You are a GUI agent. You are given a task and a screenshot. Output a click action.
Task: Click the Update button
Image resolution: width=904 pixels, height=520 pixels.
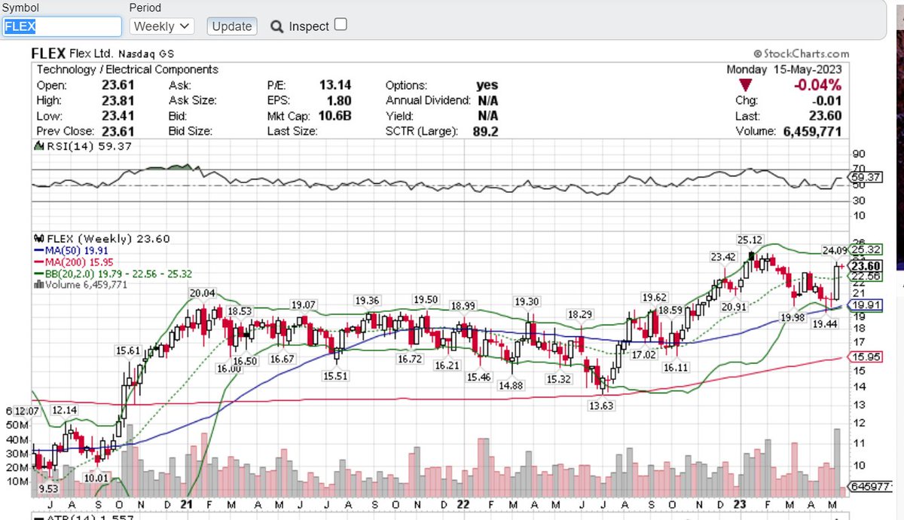pyautogui.click(x=231, y=26)
